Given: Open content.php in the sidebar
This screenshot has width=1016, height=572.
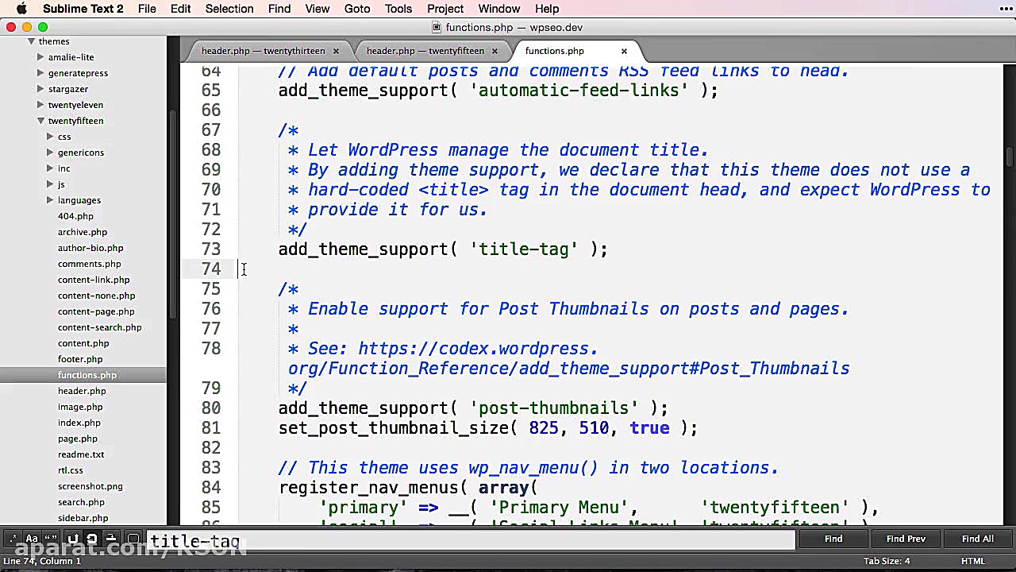Looking at the screenshot, I should tap(83, 343).
